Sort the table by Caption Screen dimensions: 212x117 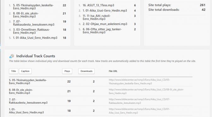pos(25,71)
